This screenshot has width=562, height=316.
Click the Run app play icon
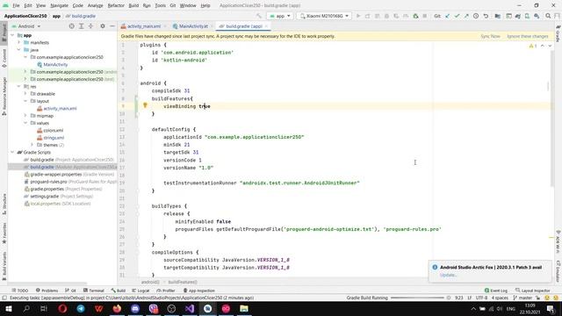pos(358,16)
